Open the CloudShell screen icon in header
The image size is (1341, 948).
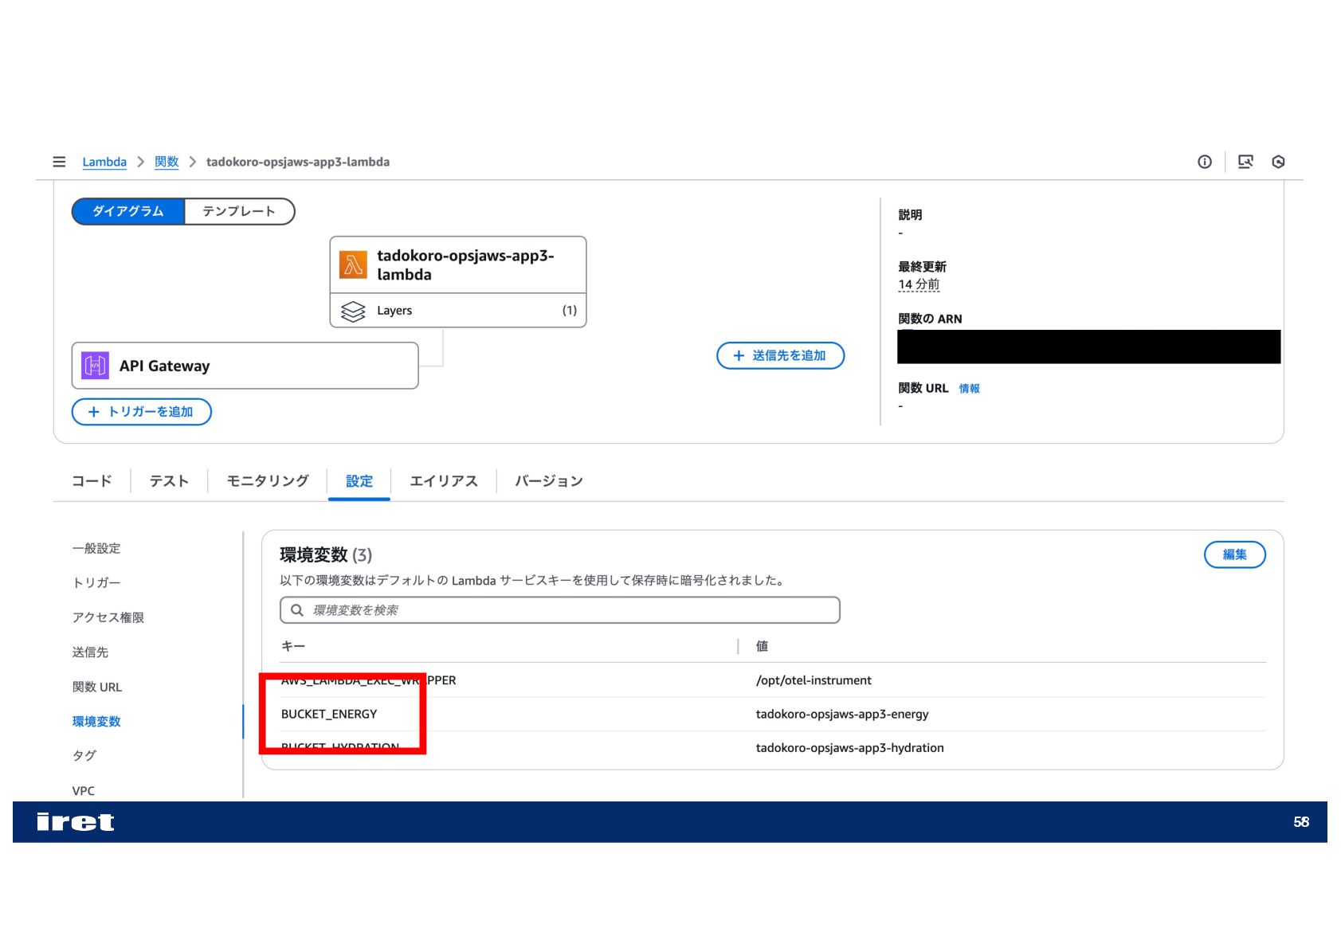[x=1245, y=162]
